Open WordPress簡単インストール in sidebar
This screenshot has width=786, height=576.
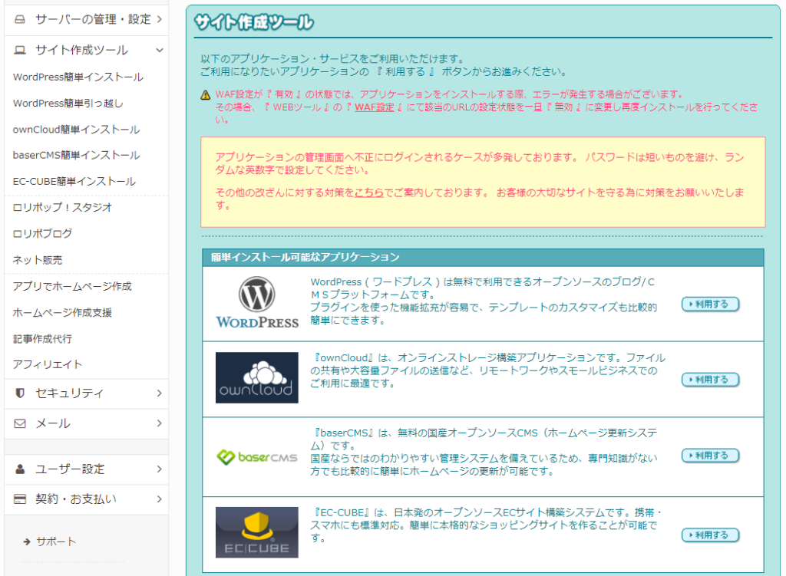(78, 77)
